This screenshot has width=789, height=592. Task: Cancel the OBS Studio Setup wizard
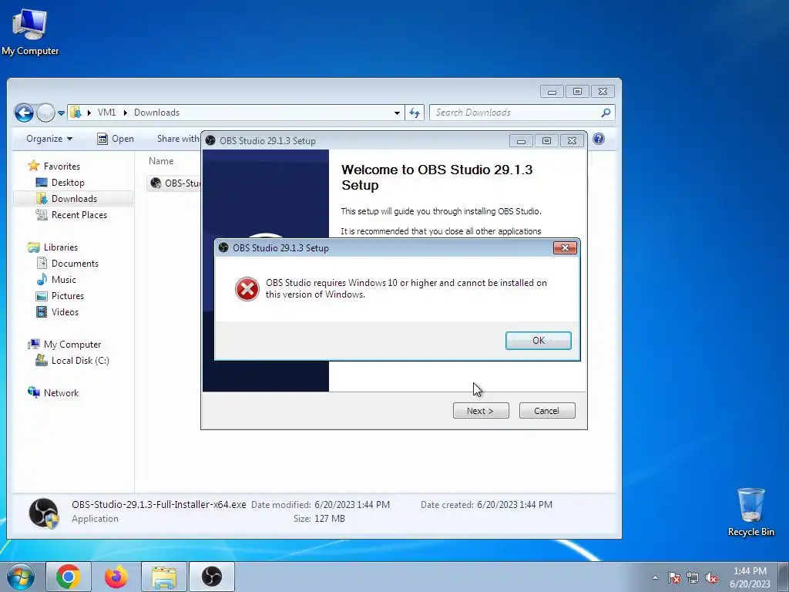tap(547, 411)
